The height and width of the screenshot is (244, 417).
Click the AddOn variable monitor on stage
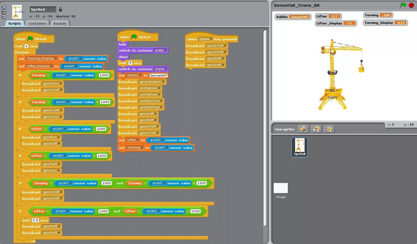(x=293, y=17)
